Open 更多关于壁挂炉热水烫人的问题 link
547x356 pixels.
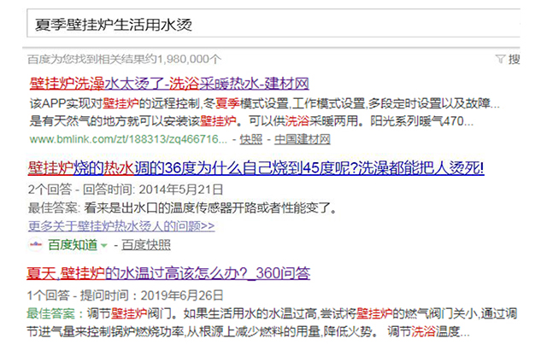pos(121,226)
